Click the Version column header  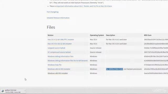click(x=50, y=35)
